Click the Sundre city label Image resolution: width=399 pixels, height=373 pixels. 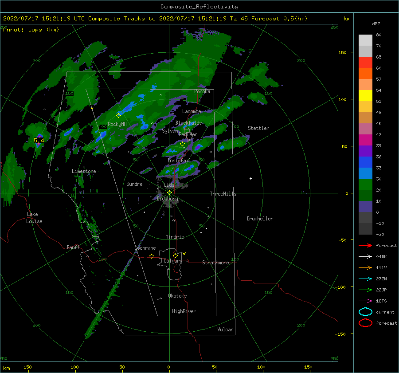(x=135, y=184)
